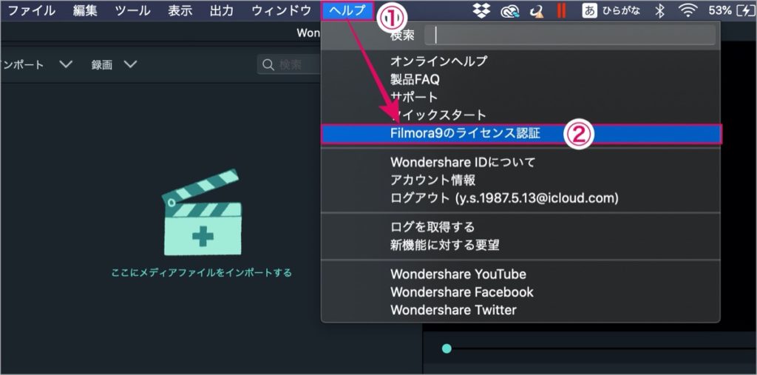This screenshot has height=375, width=757.
Task: Open the 編集 menu
Action: point(85,10)
